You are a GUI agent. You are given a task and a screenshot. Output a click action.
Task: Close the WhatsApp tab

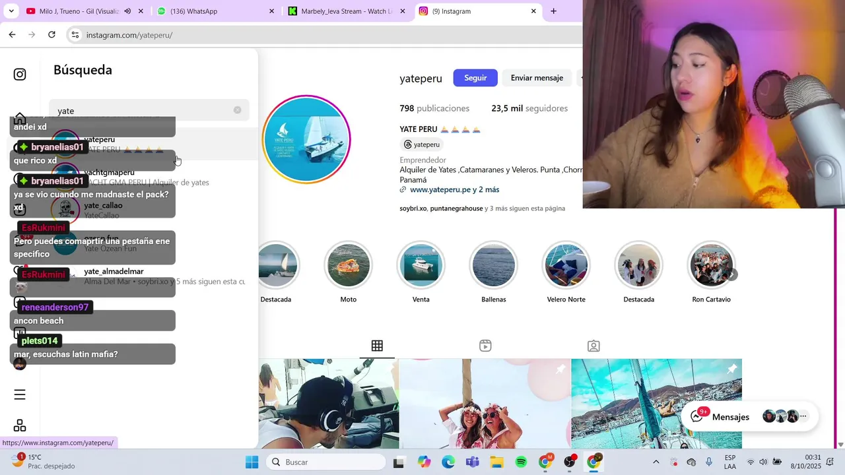(x=271, y=11)
